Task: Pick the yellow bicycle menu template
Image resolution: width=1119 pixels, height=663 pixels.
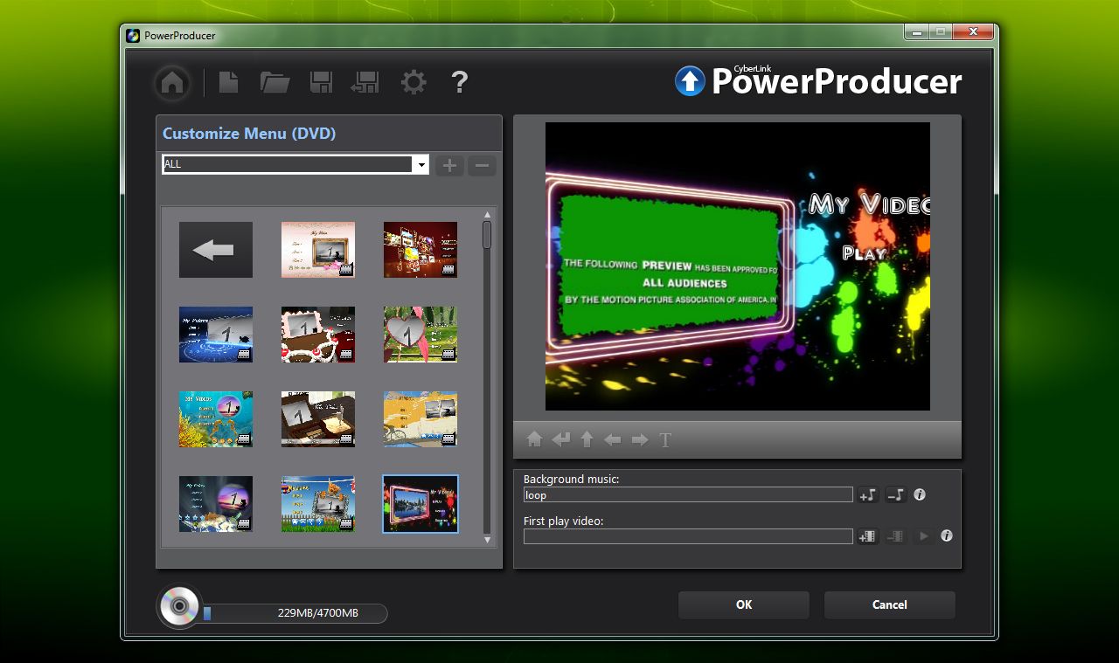Action: [x=420, y=419]
